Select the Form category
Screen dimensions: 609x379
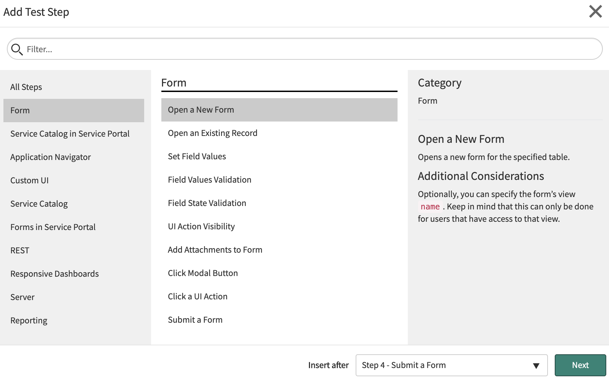coord(74,111)
